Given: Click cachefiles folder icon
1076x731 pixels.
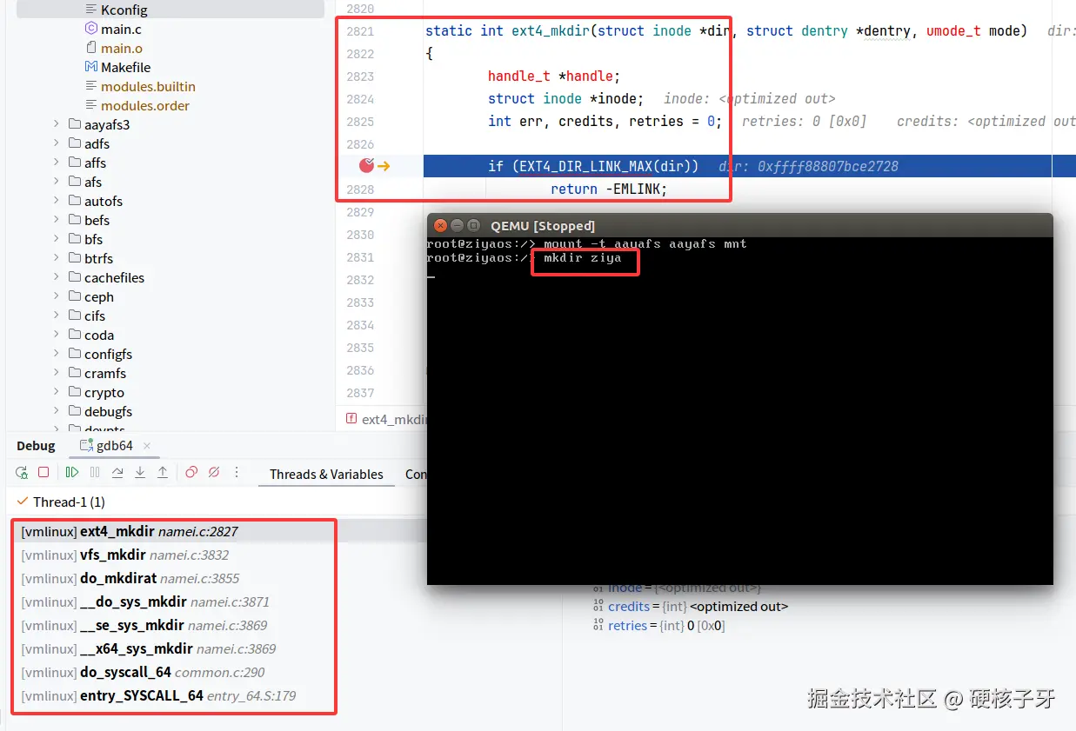Looking at the screenshot, I should (75, 277).
